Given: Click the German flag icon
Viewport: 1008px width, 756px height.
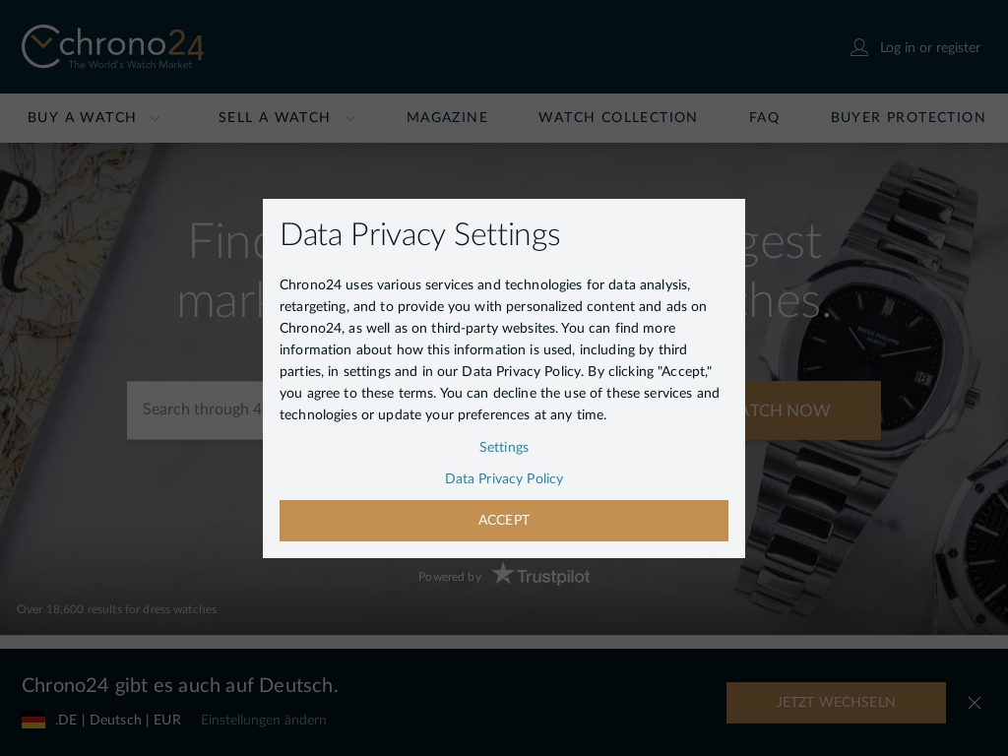Looking at the screenshot, I should pos(33,721).
